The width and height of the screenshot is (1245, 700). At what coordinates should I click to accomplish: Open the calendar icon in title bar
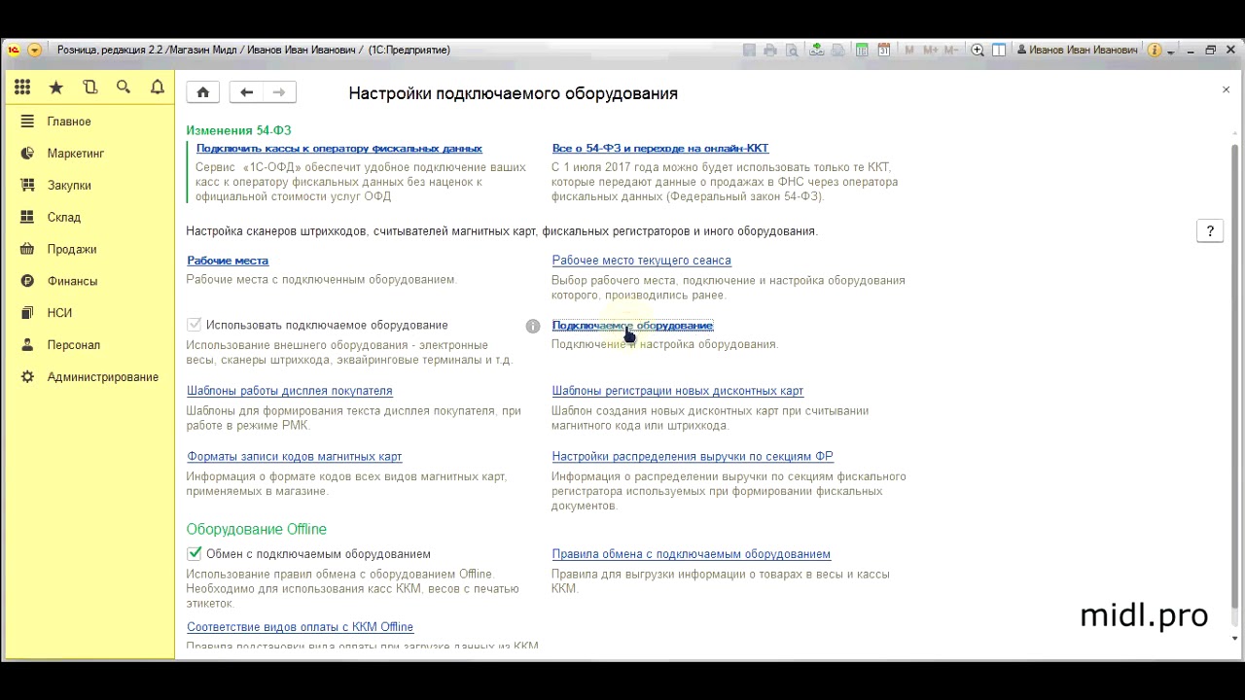884,50
